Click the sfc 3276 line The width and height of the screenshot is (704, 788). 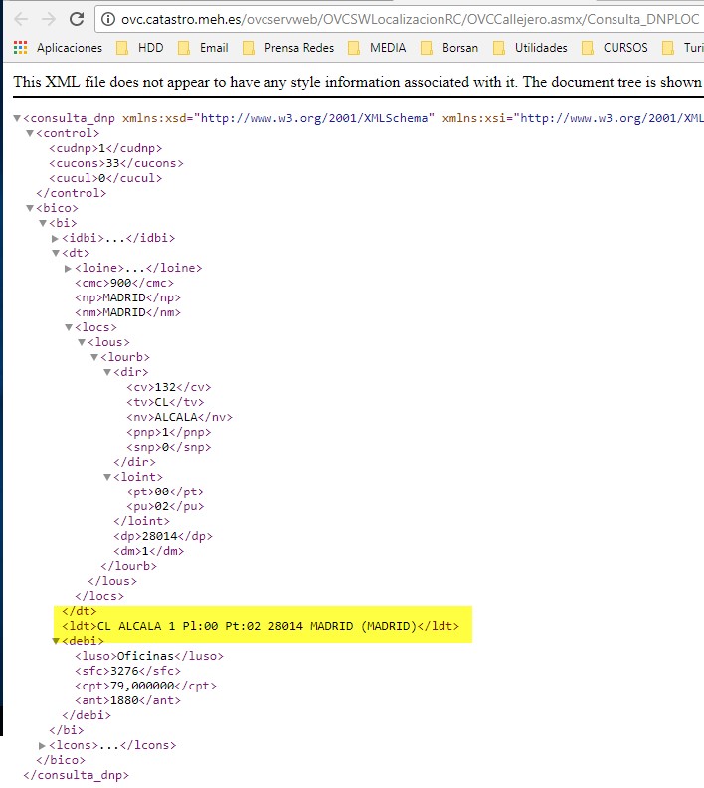click(127, 671)
